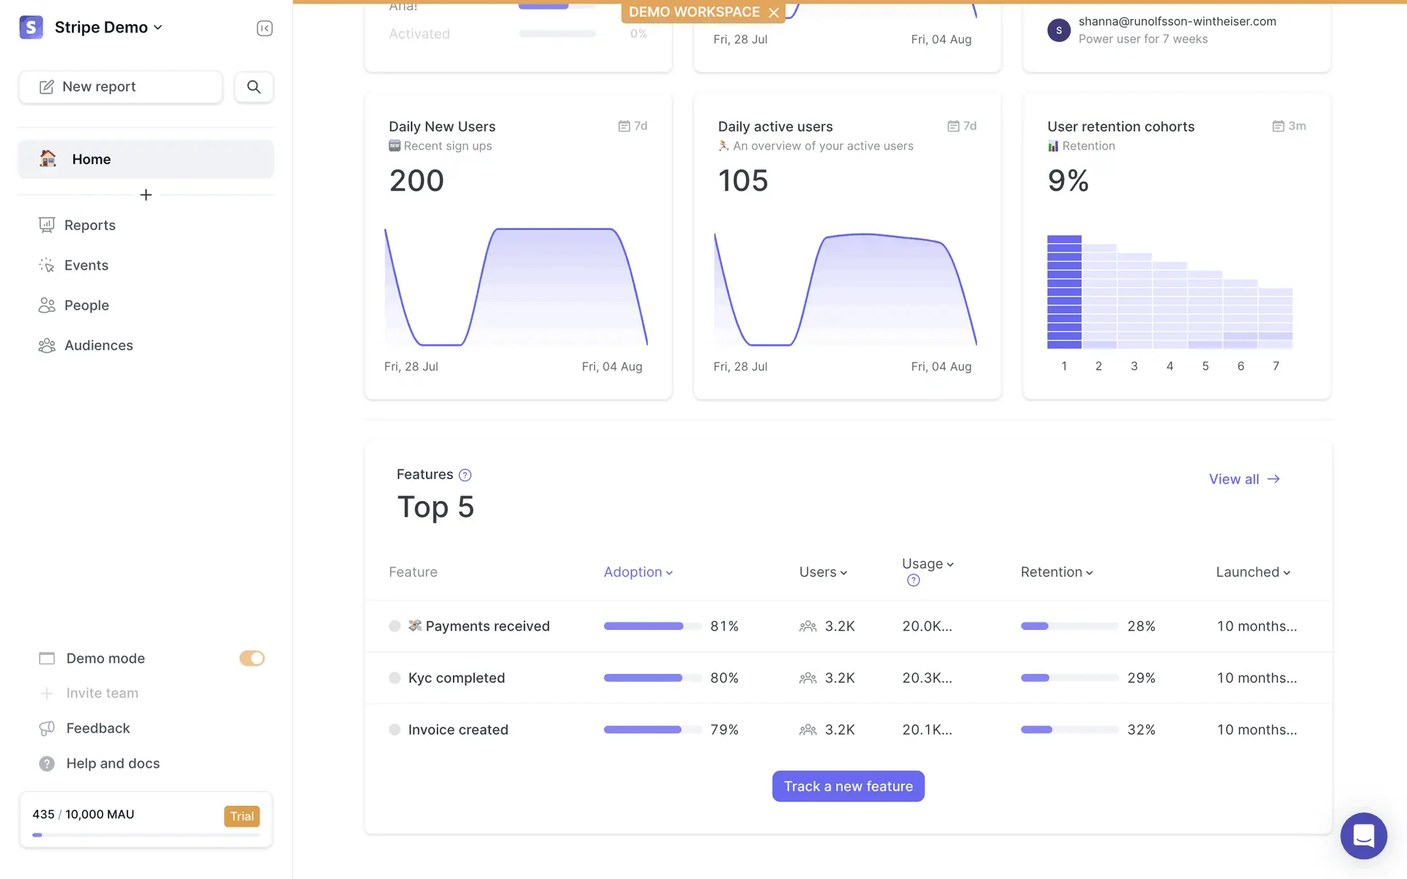Image resolution: width=1407 pixels, height=879 pixels.
Task: Click the Features help question icon
Action: pos(465,475)
